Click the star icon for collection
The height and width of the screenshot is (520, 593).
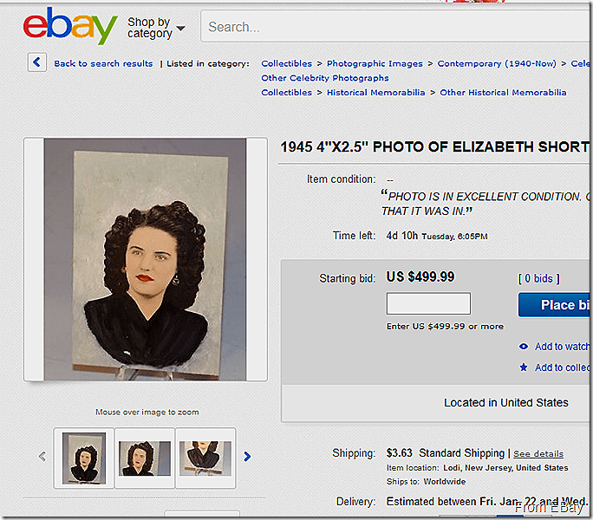[x=524, y=367]
